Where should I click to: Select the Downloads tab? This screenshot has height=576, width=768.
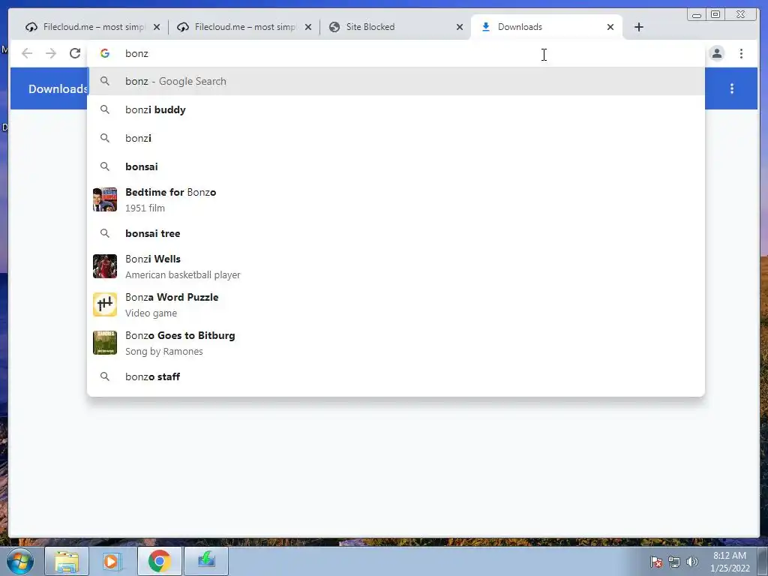546,27
